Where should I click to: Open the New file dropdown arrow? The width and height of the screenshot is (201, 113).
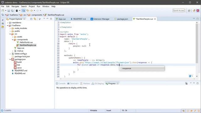click(6, 10)
